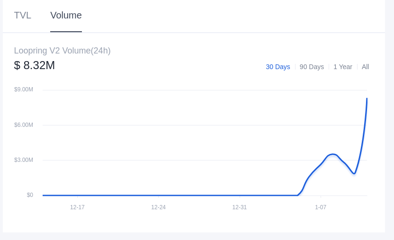Click the 12-17 date axis label
The image size is (394, 240).
coord(77,207)
